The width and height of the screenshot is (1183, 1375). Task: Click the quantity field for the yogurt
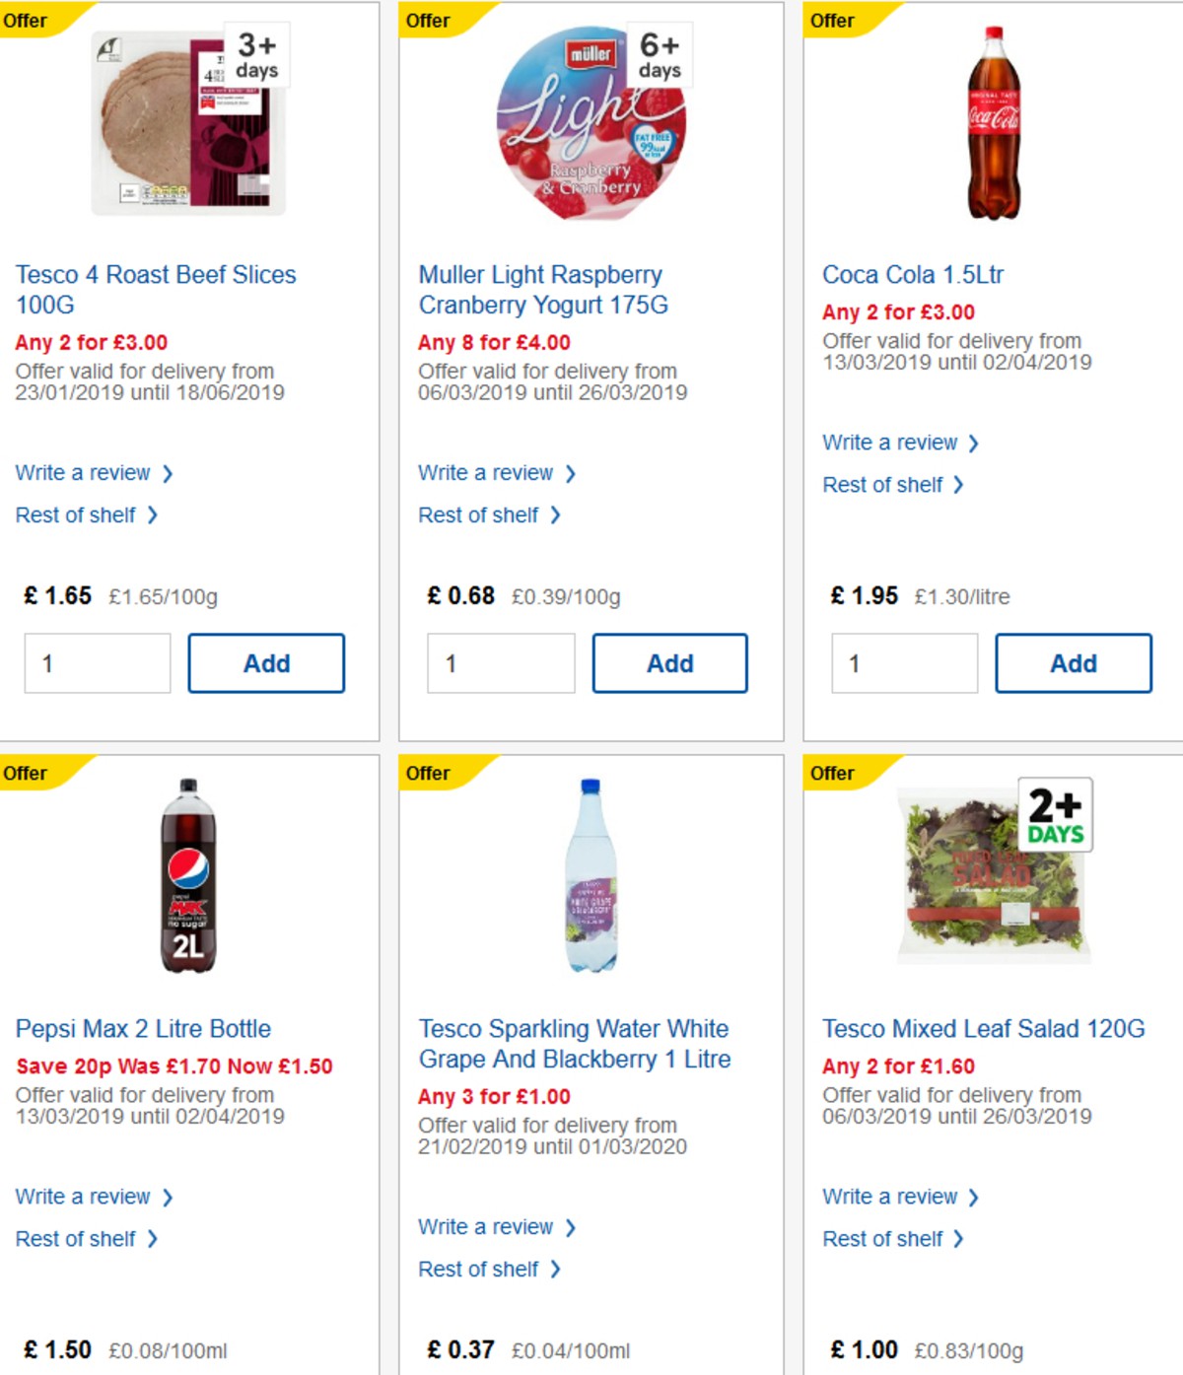(501, 663)
